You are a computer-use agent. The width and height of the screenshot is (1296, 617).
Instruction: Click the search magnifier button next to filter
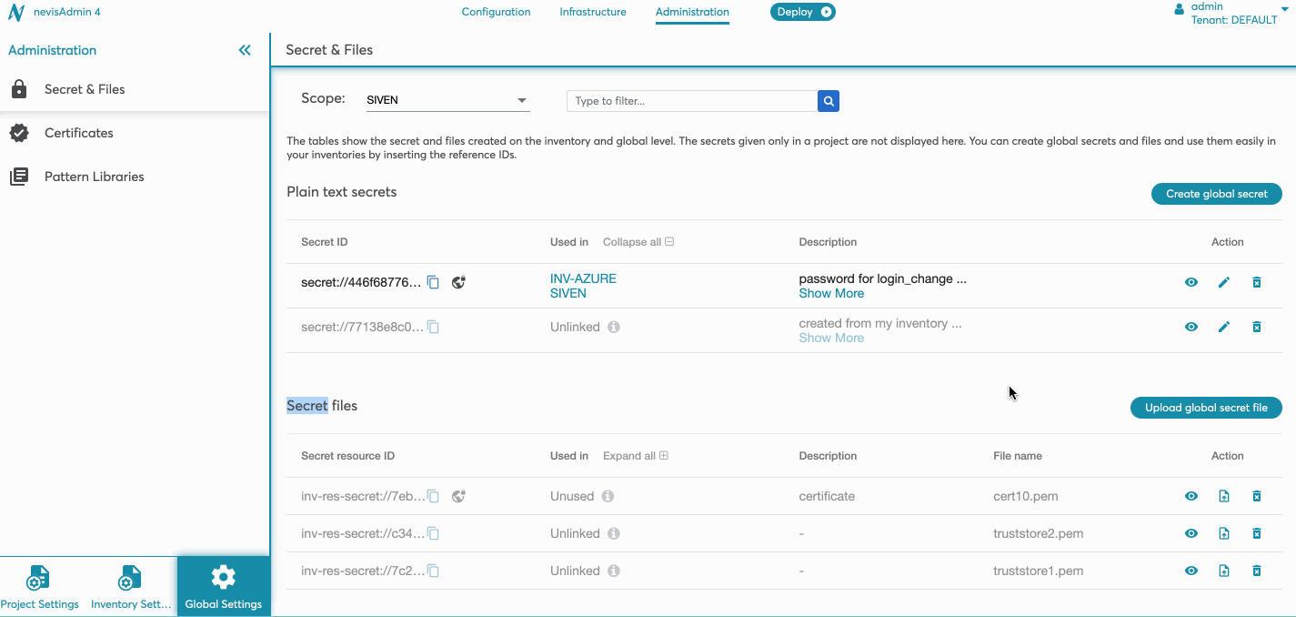(x=828, y=101)
